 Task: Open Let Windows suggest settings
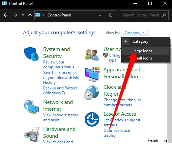point(122,122)
